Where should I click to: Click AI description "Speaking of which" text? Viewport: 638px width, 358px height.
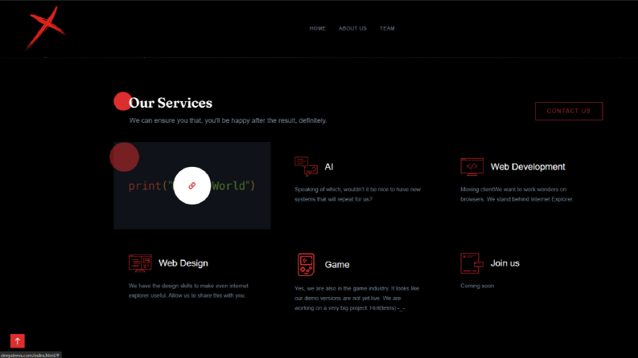click(x=358, y=194)
